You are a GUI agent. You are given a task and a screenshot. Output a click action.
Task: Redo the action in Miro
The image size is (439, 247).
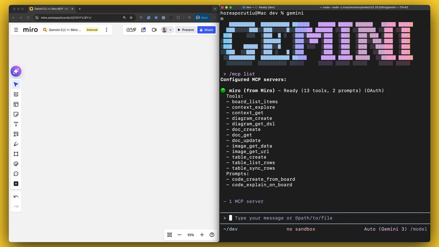tap(16, 206)
